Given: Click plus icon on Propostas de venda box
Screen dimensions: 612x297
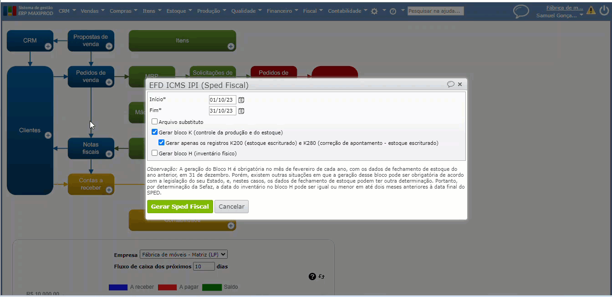Looking at the screenshot, I should pos(109,46).
